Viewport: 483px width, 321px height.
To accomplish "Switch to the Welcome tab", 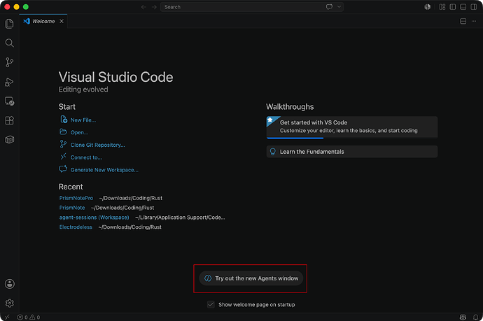I will [43, 21].
